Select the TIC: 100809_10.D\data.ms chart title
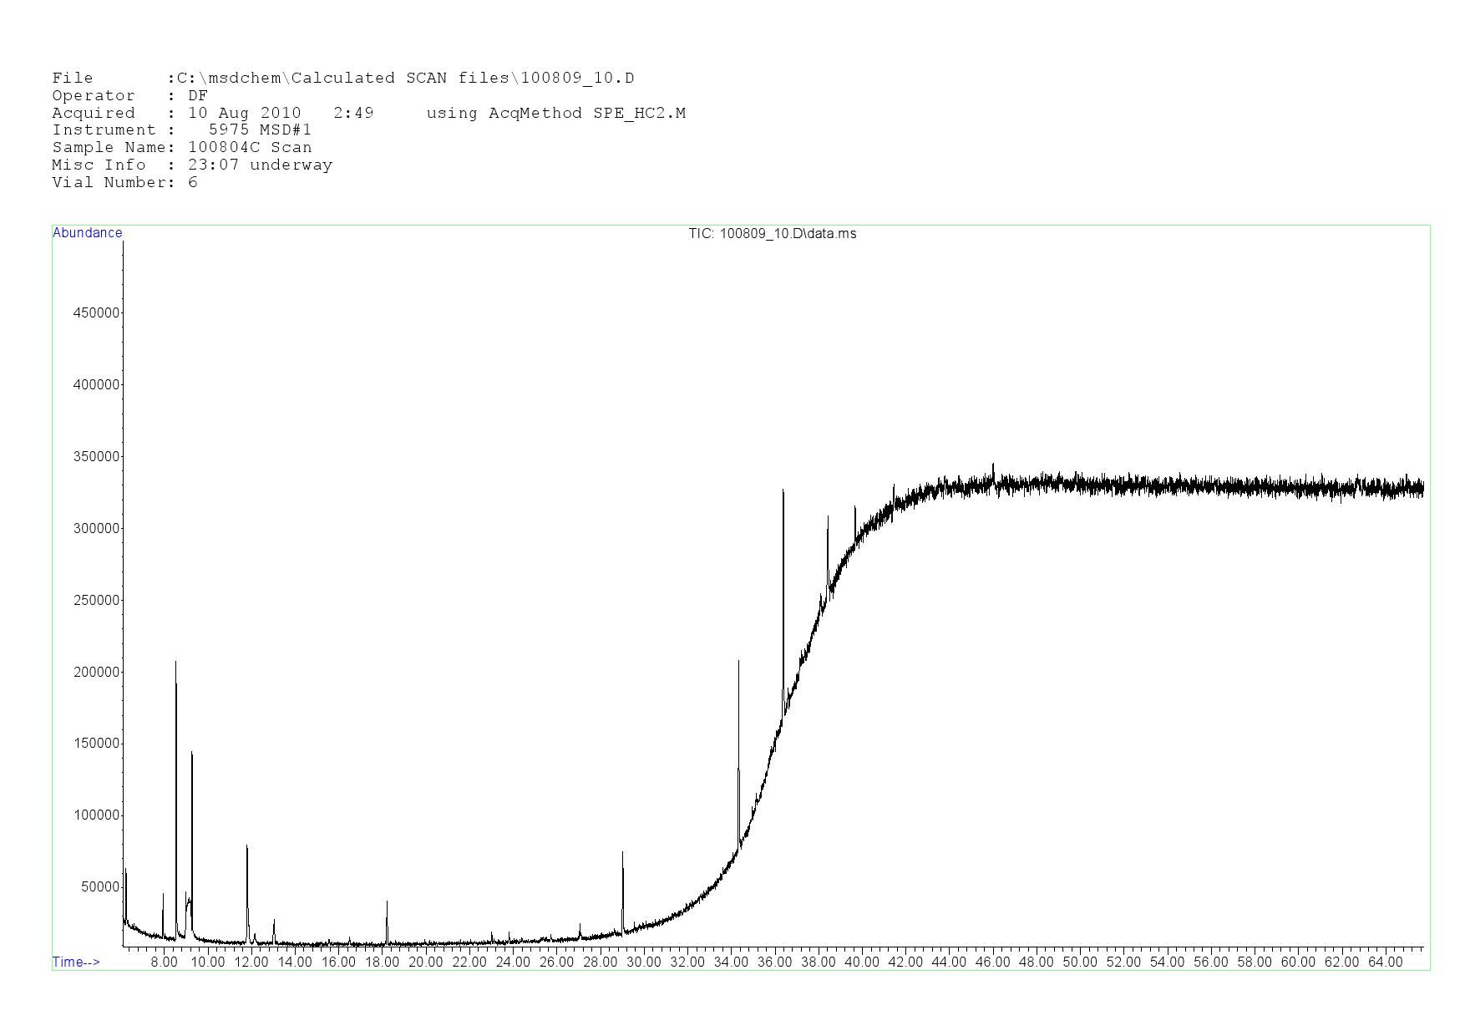1465x1036 pixels. click(772, 234)
